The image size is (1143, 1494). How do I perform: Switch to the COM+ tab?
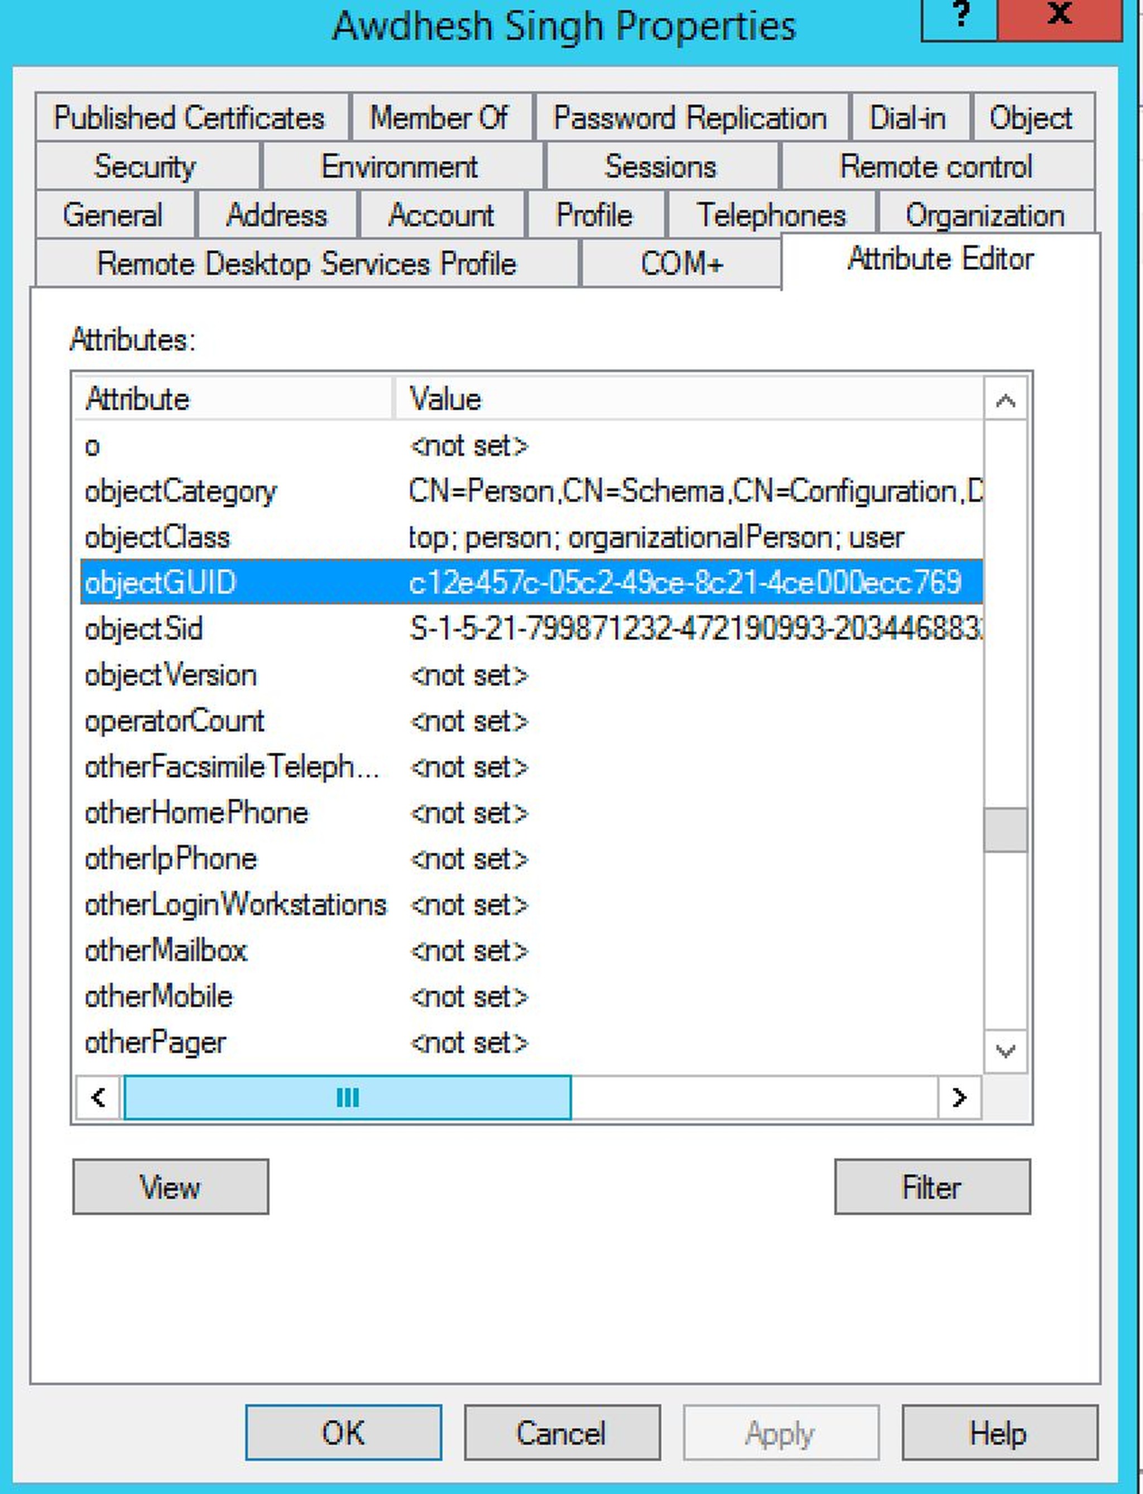[x=681, y=262]
